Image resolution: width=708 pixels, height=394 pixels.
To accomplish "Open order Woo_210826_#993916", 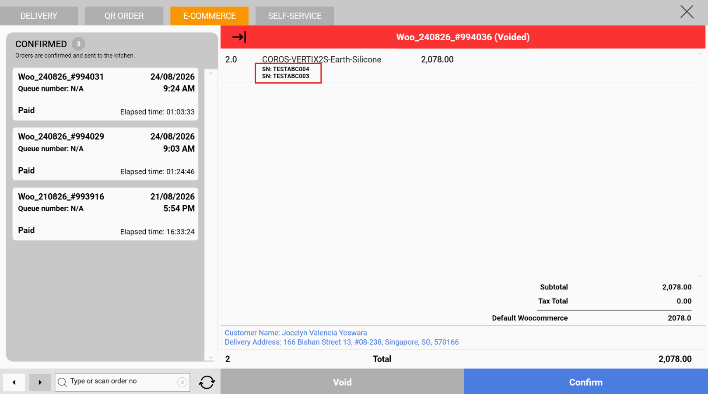I will coord(105,214).
